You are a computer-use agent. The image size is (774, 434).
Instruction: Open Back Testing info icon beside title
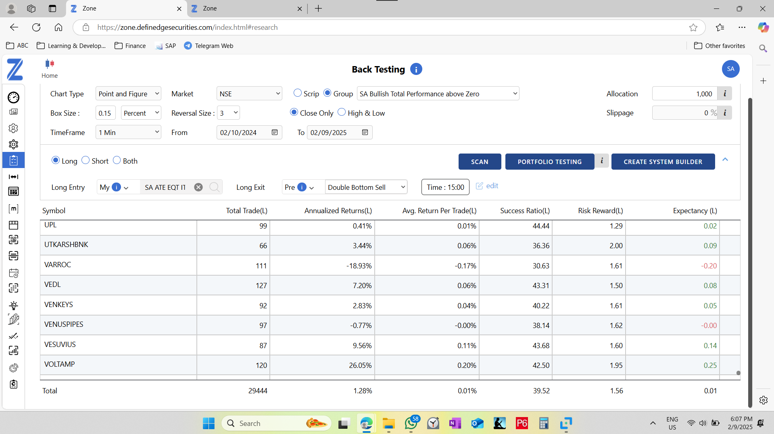click(416, 69)
